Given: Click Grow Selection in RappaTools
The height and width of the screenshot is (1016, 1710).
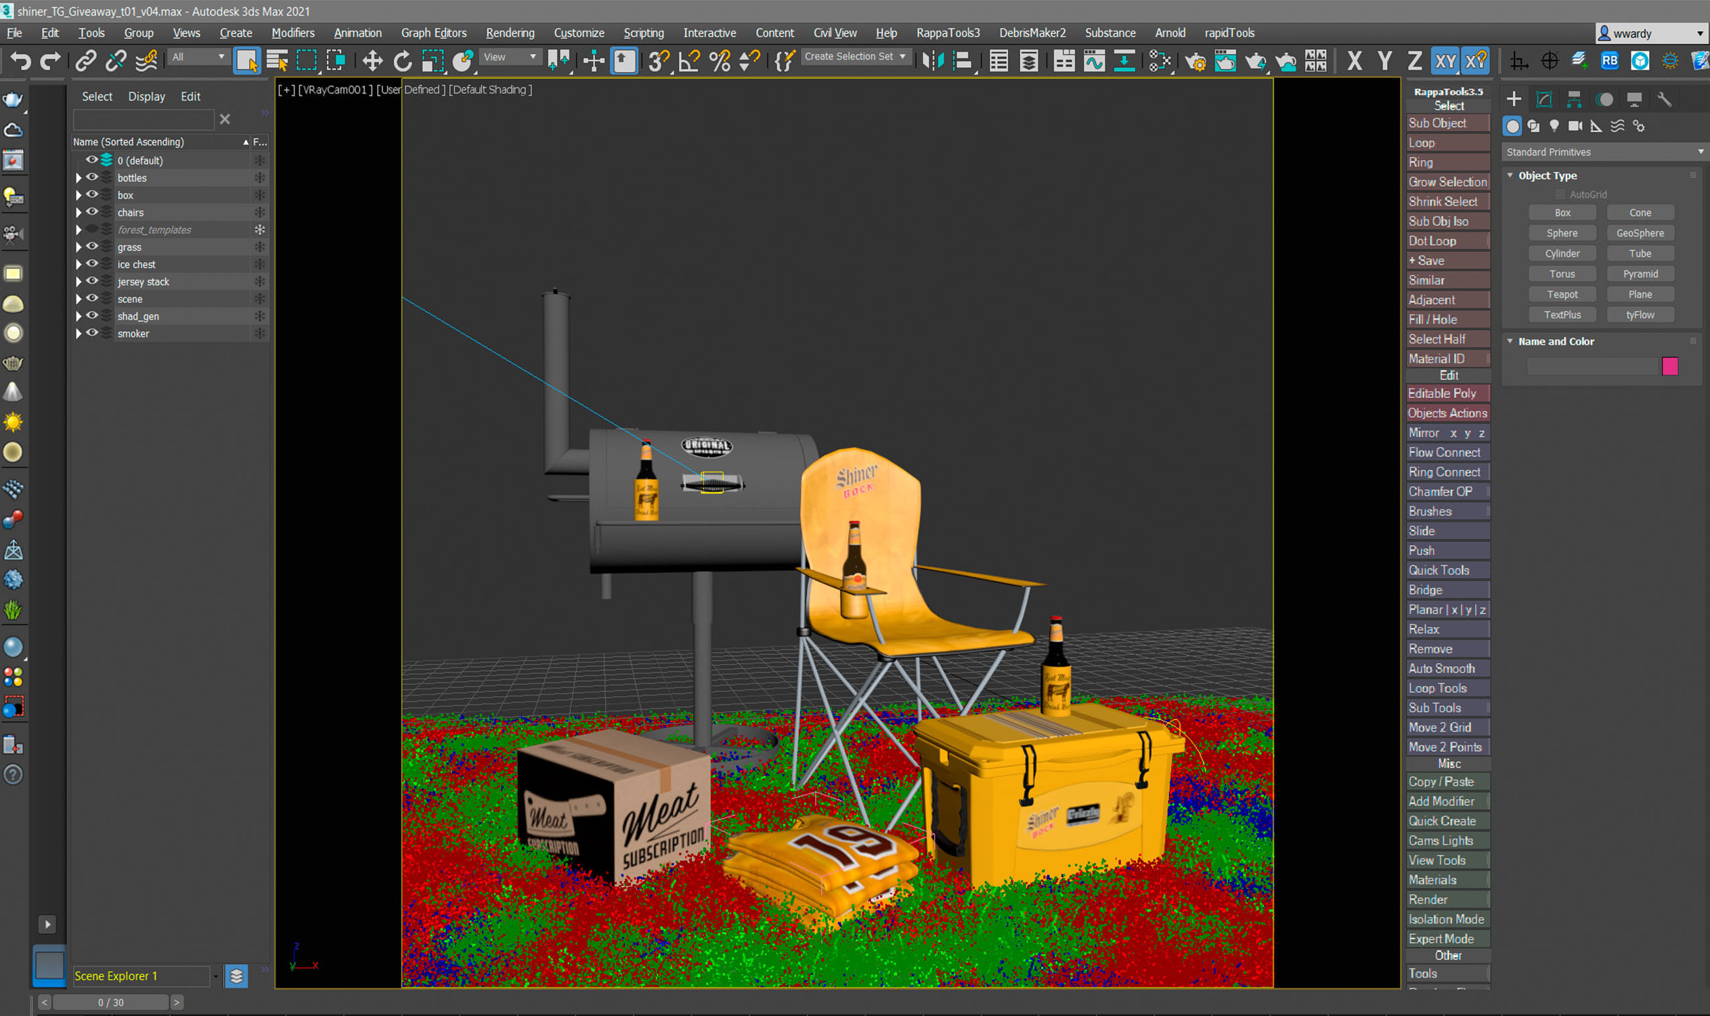Looking at the screenshot, I should click(x=1448, y=182).
